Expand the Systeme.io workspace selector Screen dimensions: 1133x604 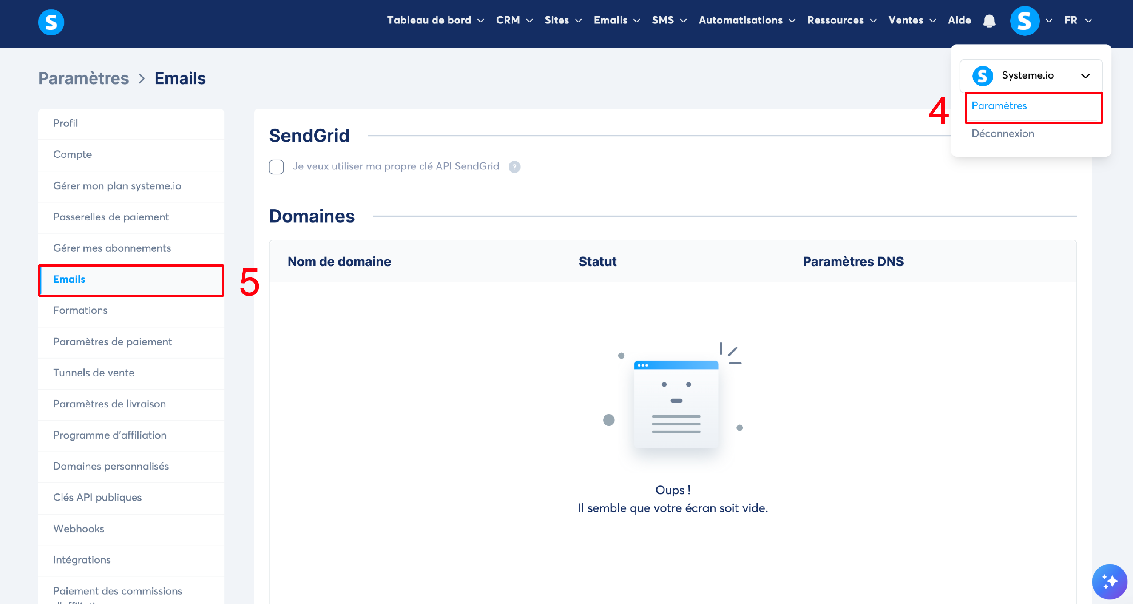tap(1085, 75)
